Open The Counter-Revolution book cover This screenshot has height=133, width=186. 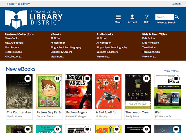[19, 91]
